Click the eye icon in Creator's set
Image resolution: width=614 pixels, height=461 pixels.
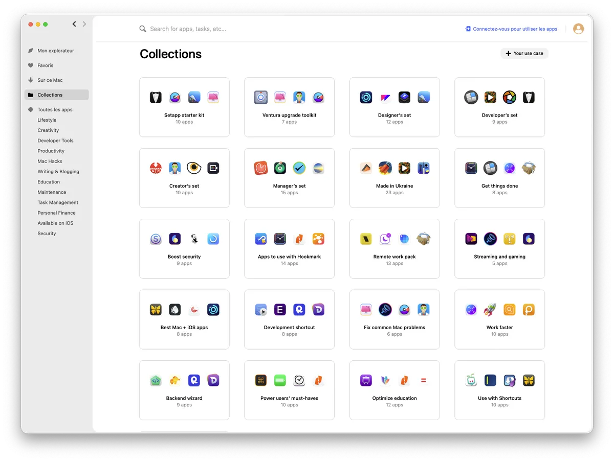(x=194, y=168)
